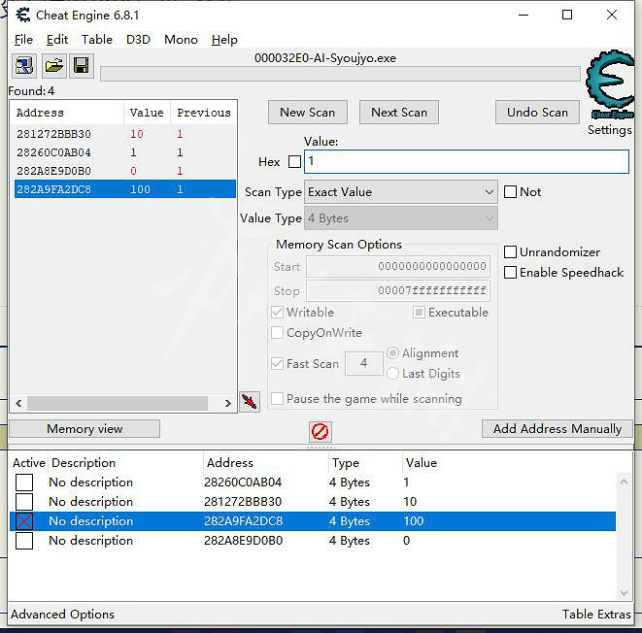
Task: Open the Mono menu
Action: tap(181, 40)
